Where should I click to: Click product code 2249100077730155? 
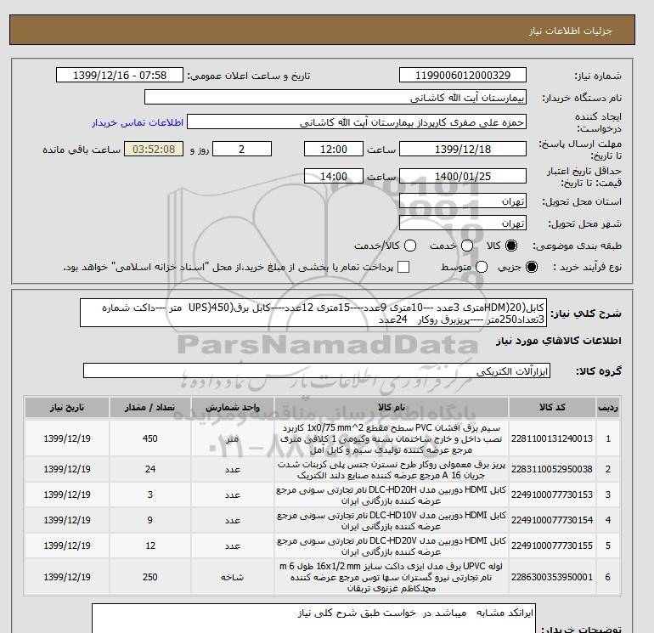(x=552, y=545)
